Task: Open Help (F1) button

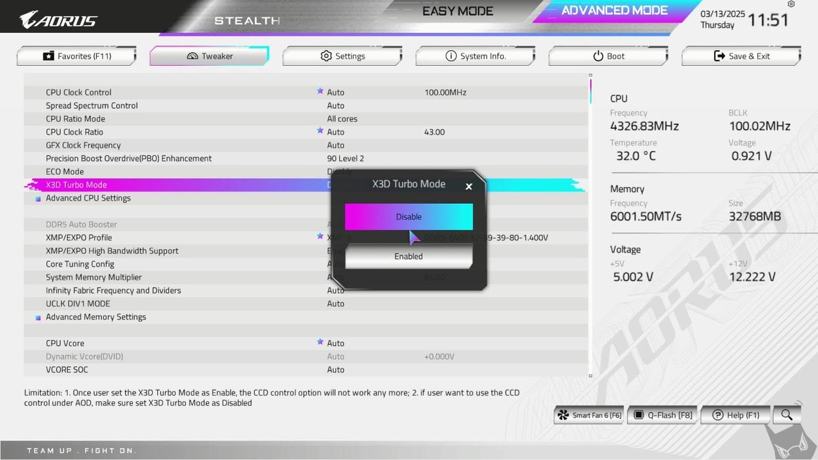Action: click(736, 415)
